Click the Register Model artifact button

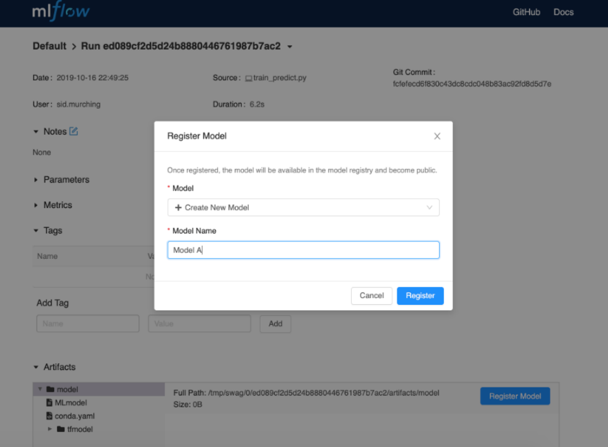[x=515, y=396]
